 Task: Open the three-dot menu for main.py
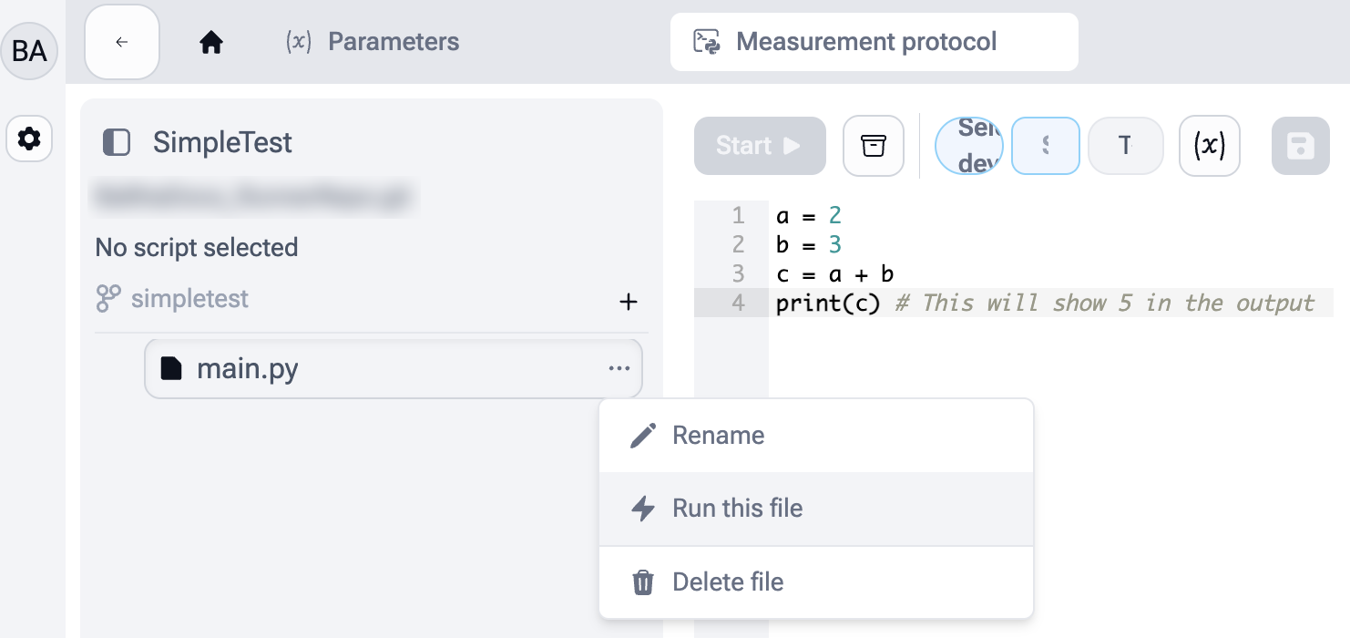click(x=619, y=369)
